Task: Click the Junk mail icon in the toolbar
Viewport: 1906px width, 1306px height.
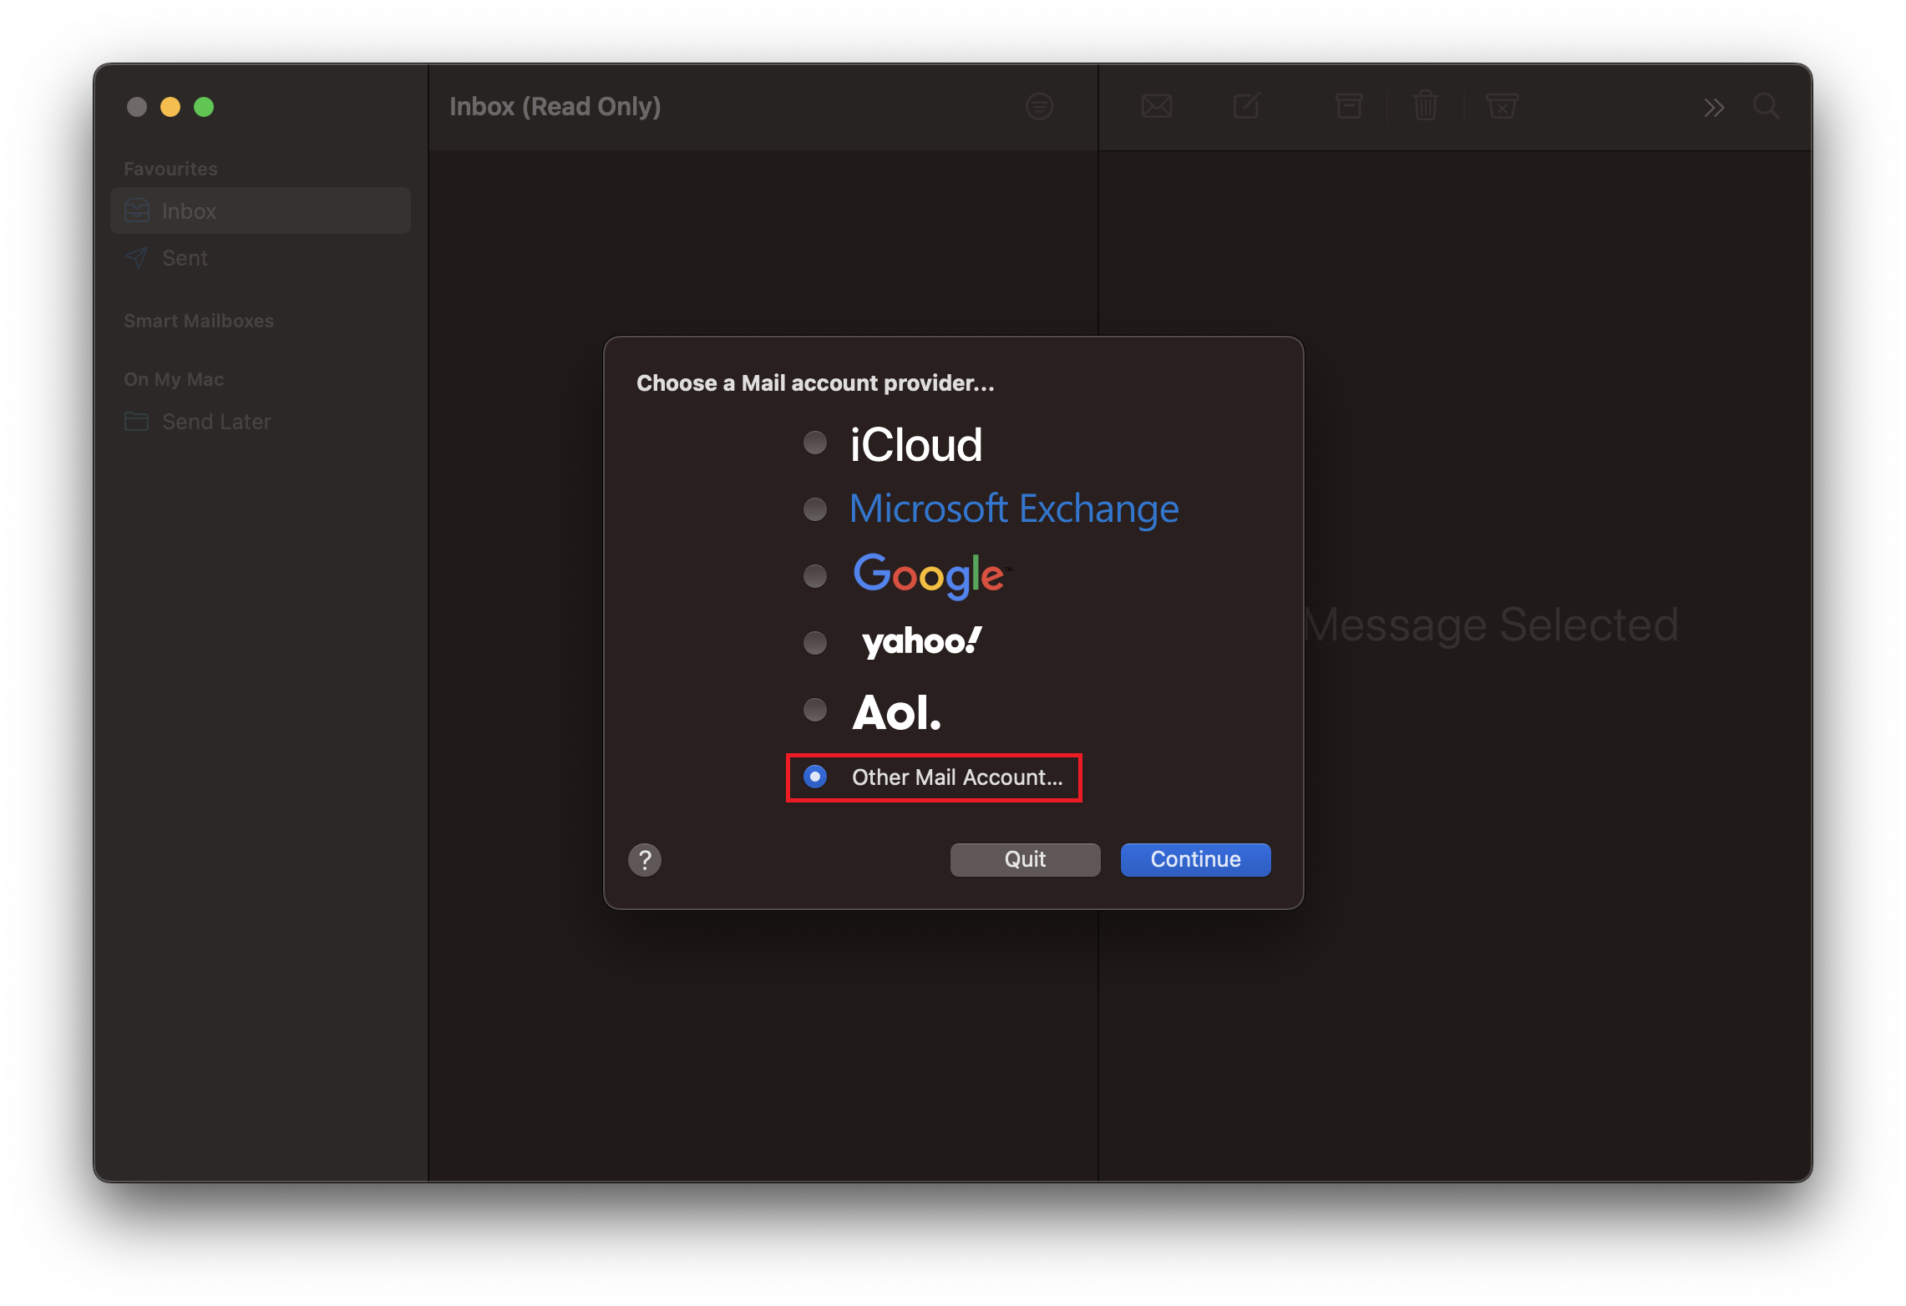Action: click(1502, 106)
